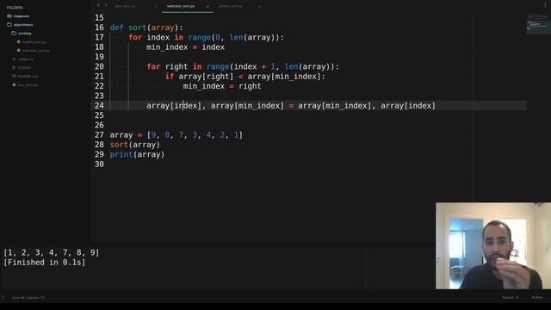Click the 'print(array)' statement
Viewport: 551px width, 310px height.
(x=137, y=155)
